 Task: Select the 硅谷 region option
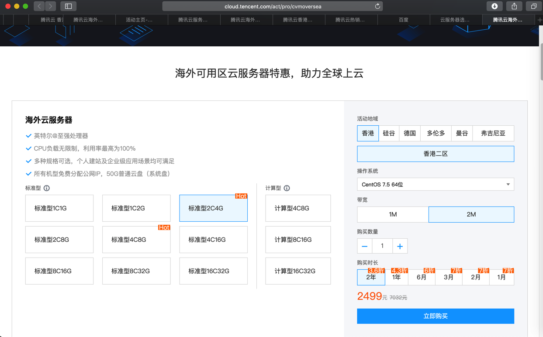point(389,134)
